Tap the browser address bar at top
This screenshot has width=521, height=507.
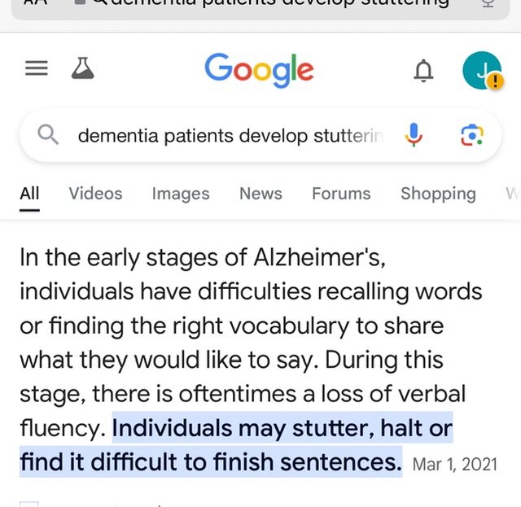pos(260,8)
